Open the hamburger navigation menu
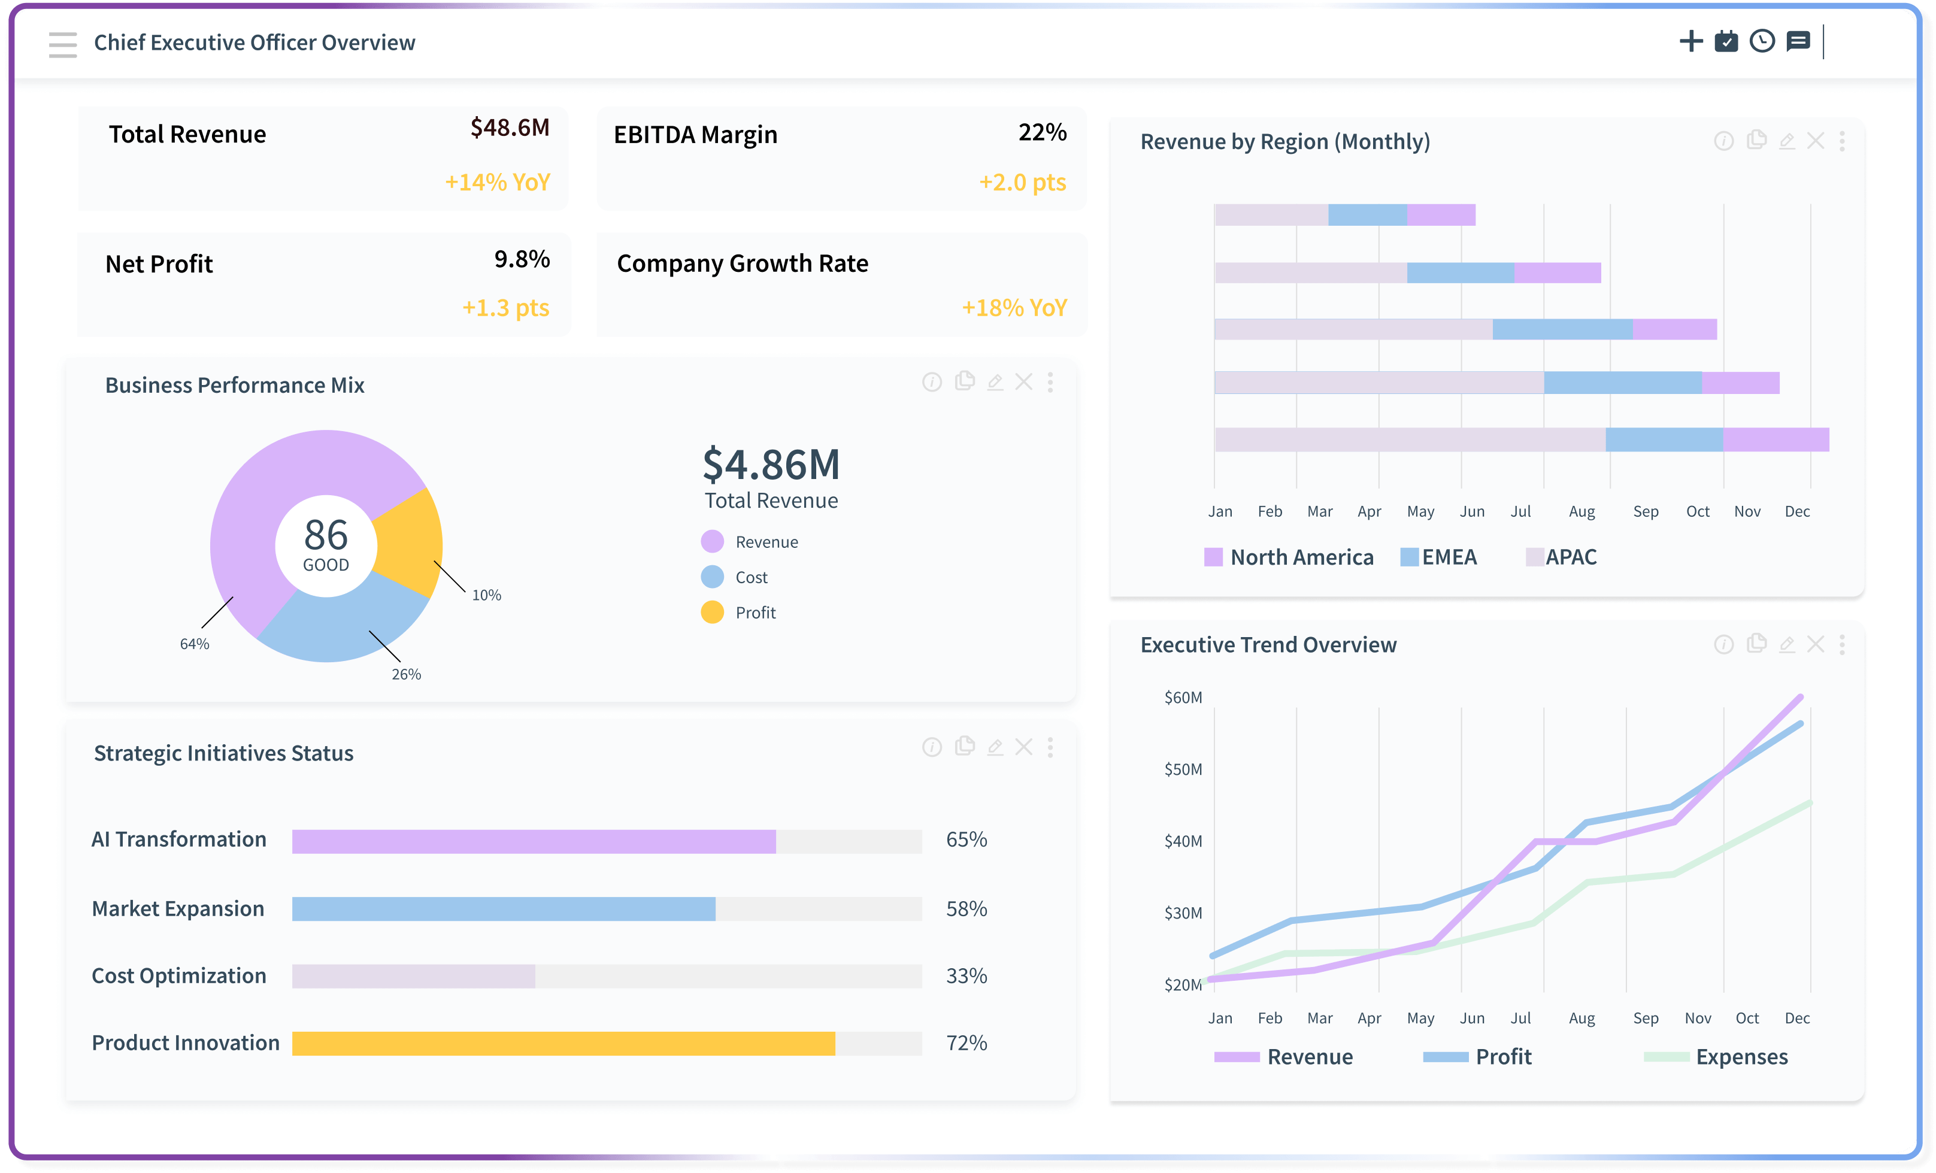The width and height of the screenshot is (1936, 1173). click(x=62, y=44)
